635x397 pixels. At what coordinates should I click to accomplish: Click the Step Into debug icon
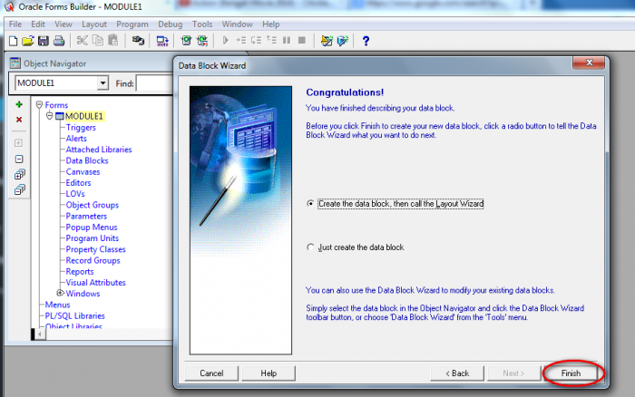(x=241, y=41)
